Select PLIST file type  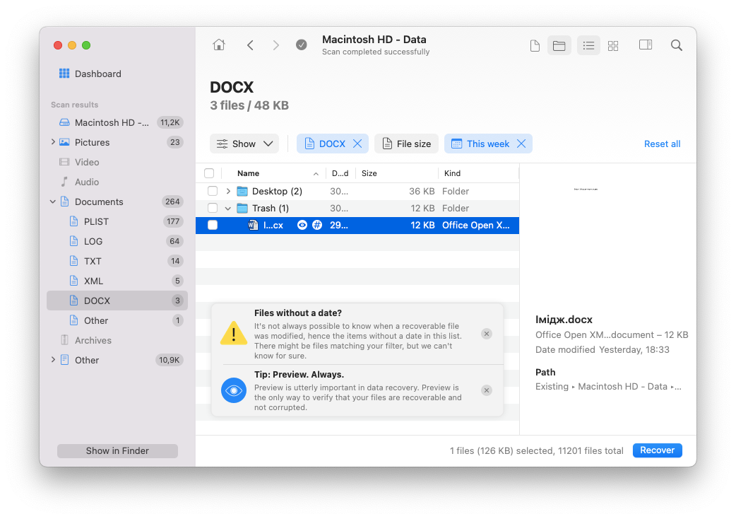(x=117, y=221)
